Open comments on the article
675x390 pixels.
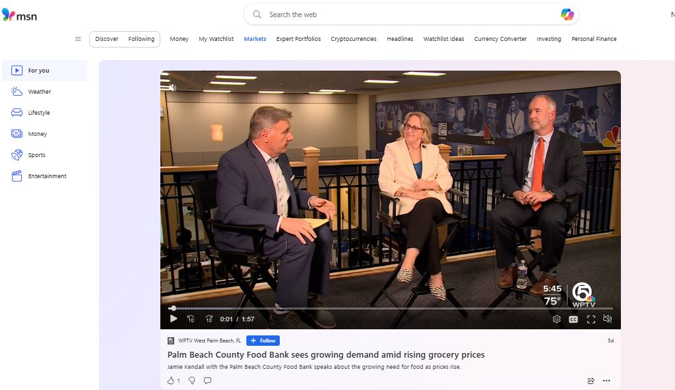[x=208, y=380]
